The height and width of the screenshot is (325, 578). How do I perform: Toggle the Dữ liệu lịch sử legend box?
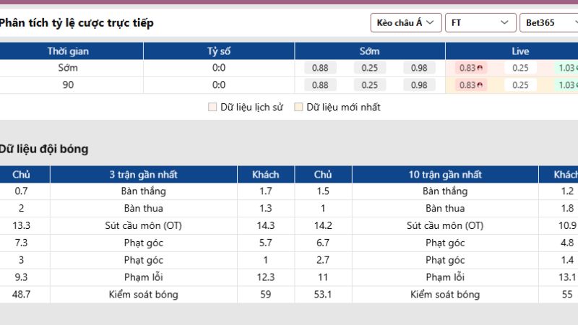[x=212, y=108]
